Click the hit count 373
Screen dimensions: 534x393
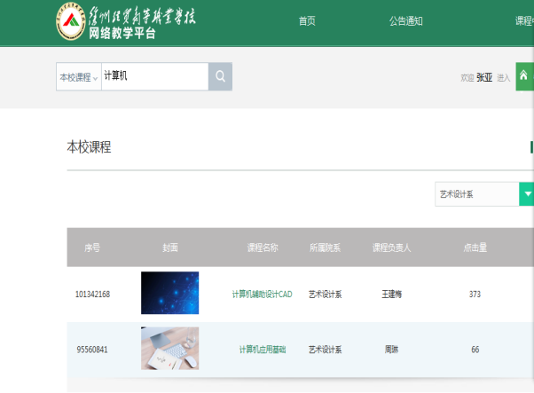[x=475, y=295]
